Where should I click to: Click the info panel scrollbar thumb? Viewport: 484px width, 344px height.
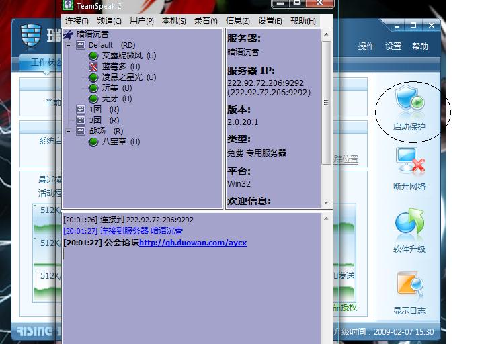pos(326,103)
